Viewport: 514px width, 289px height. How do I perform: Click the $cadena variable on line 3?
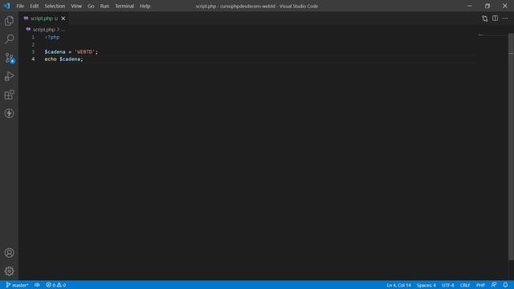55,51
